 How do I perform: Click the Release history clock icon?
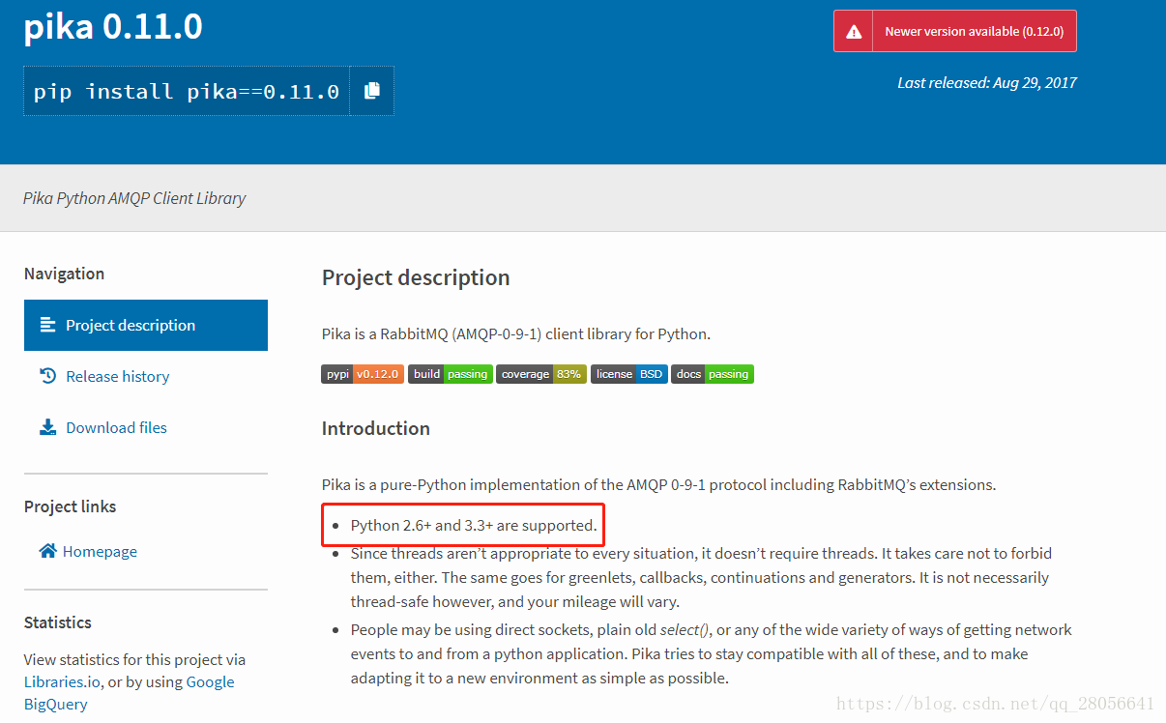pos(48,376)
